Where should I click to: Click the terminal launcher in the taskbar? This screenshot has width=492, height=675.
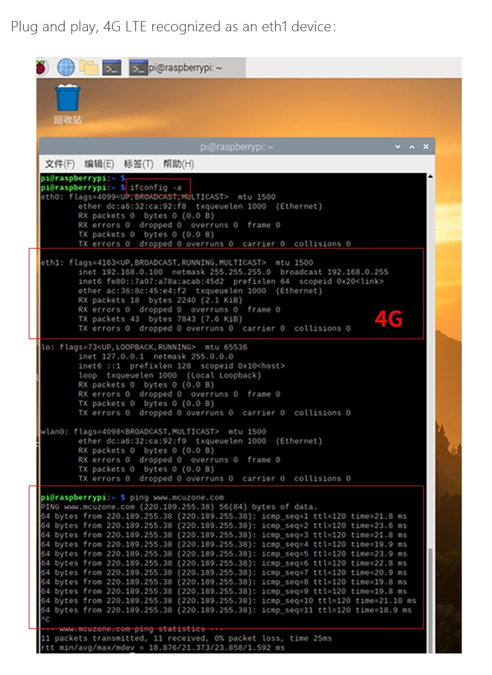tap(112, 68)
